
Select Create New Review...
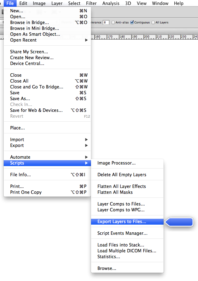click(x=47, y=58)
